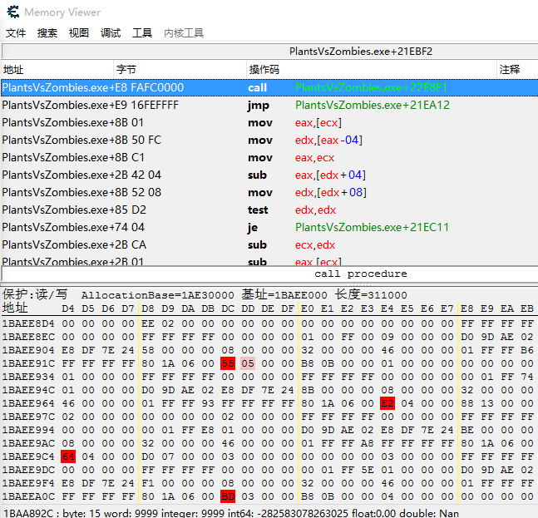538x518 pixels.
Task: Click the 基址=1BAEE000 text
Action: (284, 294)
